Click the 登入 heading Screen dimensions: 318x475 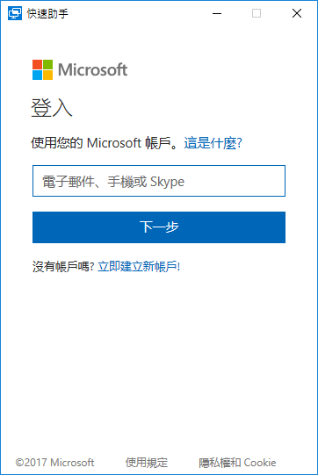[52, 107]
